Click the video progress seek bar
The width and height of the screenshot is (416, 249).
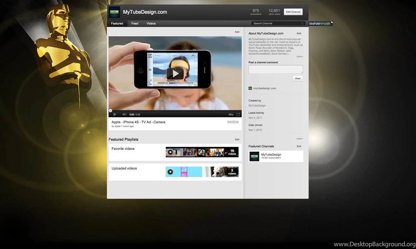coord(175,110)
